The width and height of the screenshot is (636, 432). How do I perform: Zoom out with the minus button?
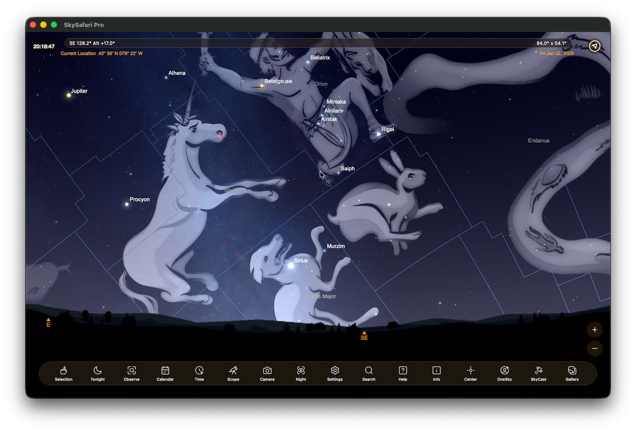click(x=594, y=348)
